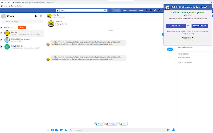
Task: Click Search in Conversation
Action: tap(185, 47)
